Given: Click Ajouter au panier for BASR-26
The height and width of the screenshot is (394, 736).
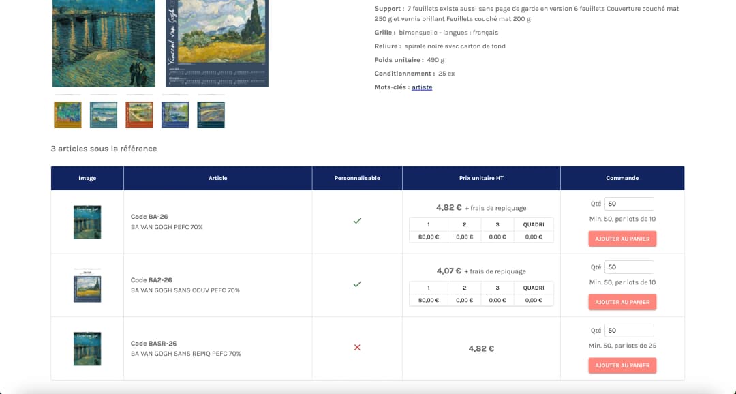Looking at the screenshot, I should tap(622, 365).
